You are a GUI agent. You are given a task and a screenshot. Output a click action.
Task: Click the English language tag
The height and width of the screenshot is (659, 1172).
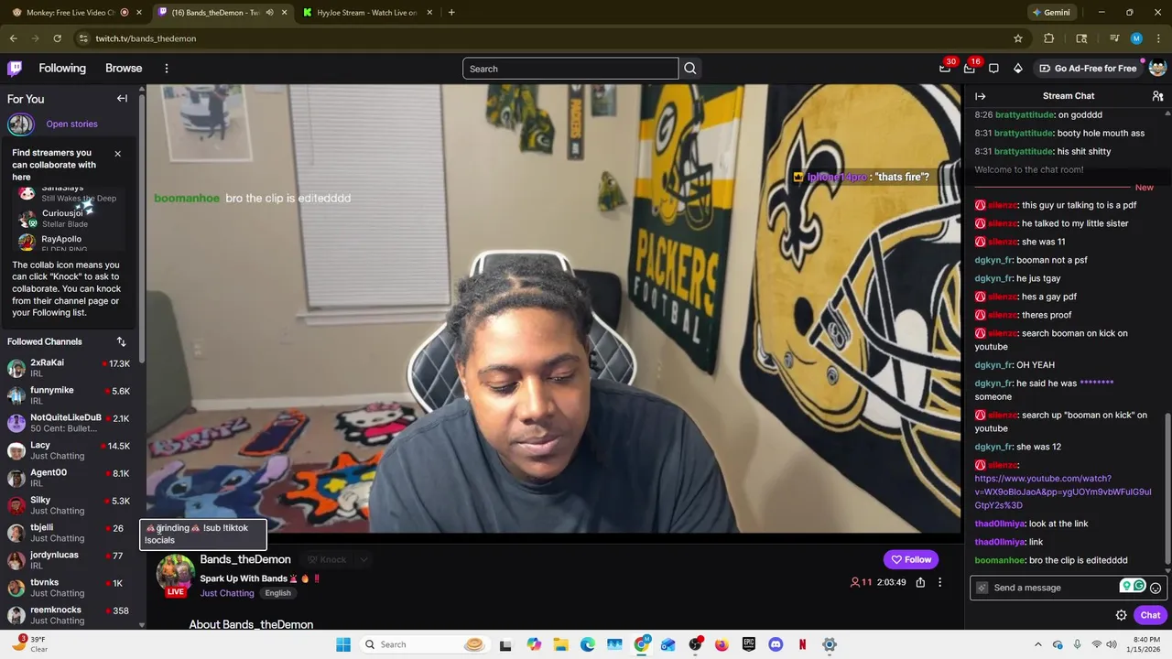coord(277,593)
